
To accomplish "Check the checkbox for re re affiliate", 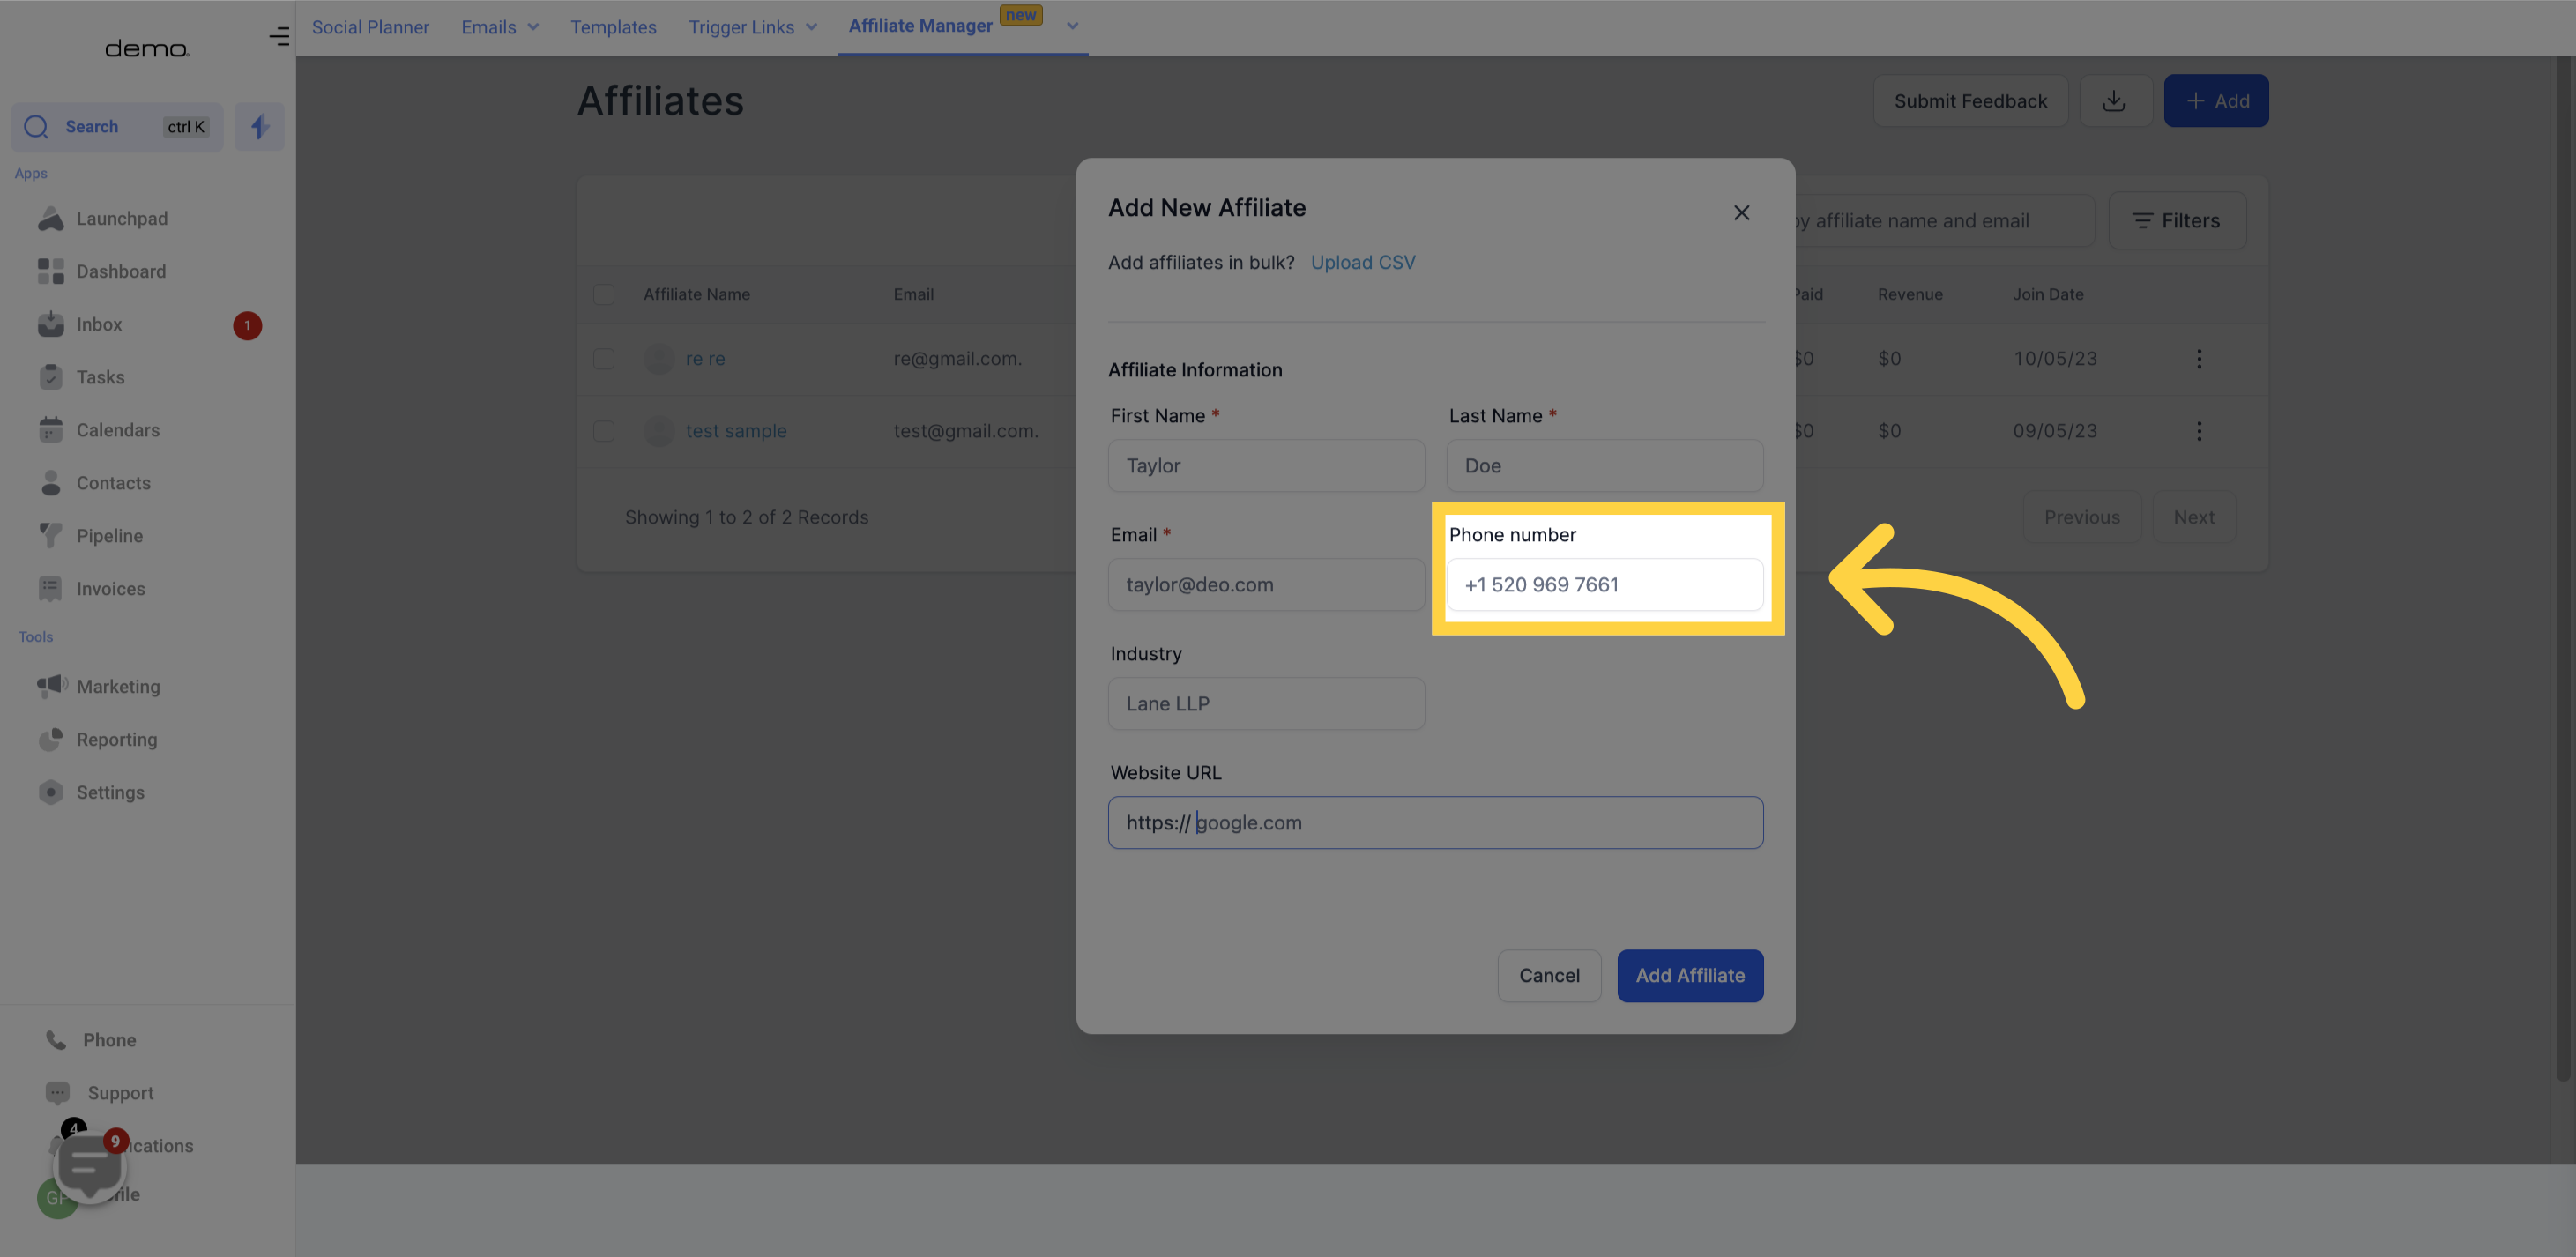I will pyautogui.click(x=603, y=359).
